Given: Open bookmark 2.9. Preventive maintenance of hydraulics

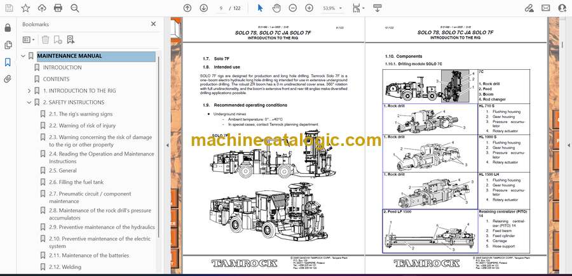Looking at the screenshot, I should pyautogui.click(x=102, y=227).
